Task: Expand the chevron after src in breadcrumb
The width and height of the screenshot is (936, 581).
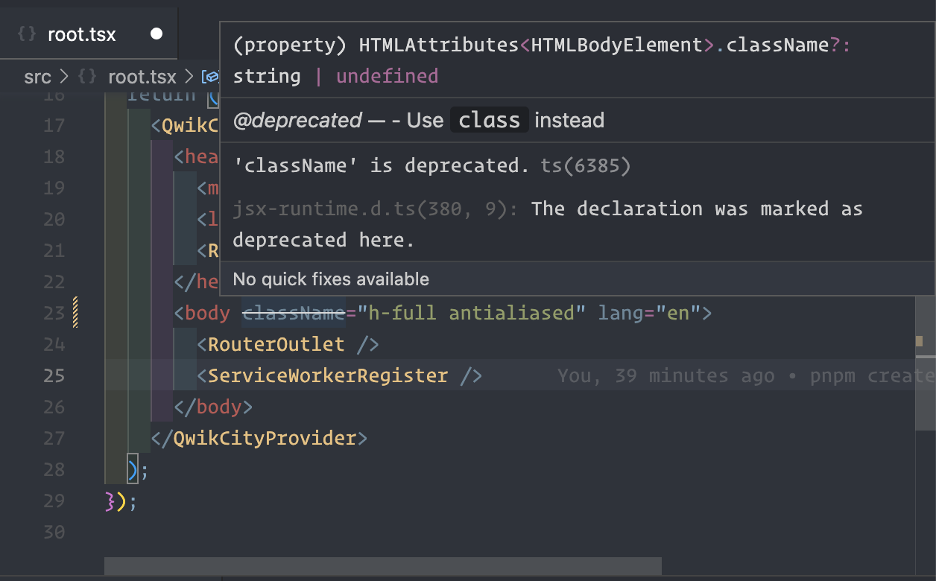Action: [x=63, y=77]
